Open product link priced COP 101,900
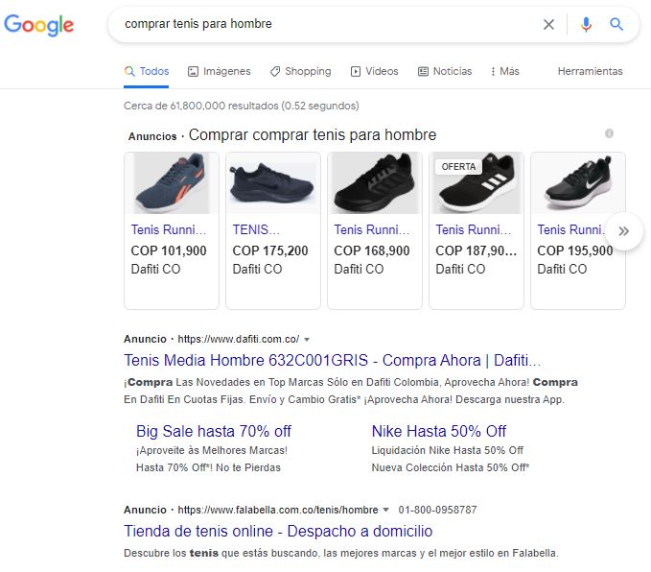The height and width of the screenshot is (572, 651). tap(169, 229)
